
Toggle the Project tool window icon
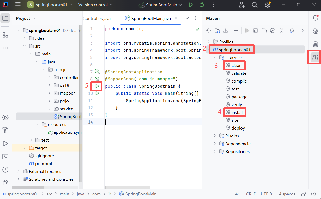pos(5,18)
